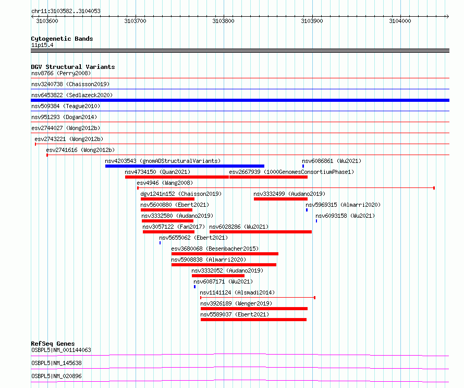
Task: Click the gray 11p15.4 cytogenetic band bar
Action: point(240,51)
